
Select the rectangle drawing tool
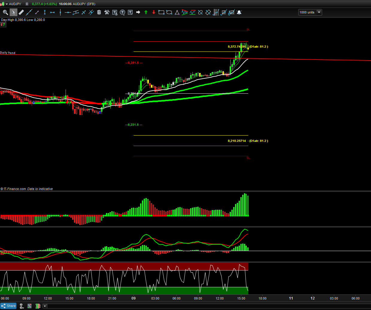tap(161, 12)
